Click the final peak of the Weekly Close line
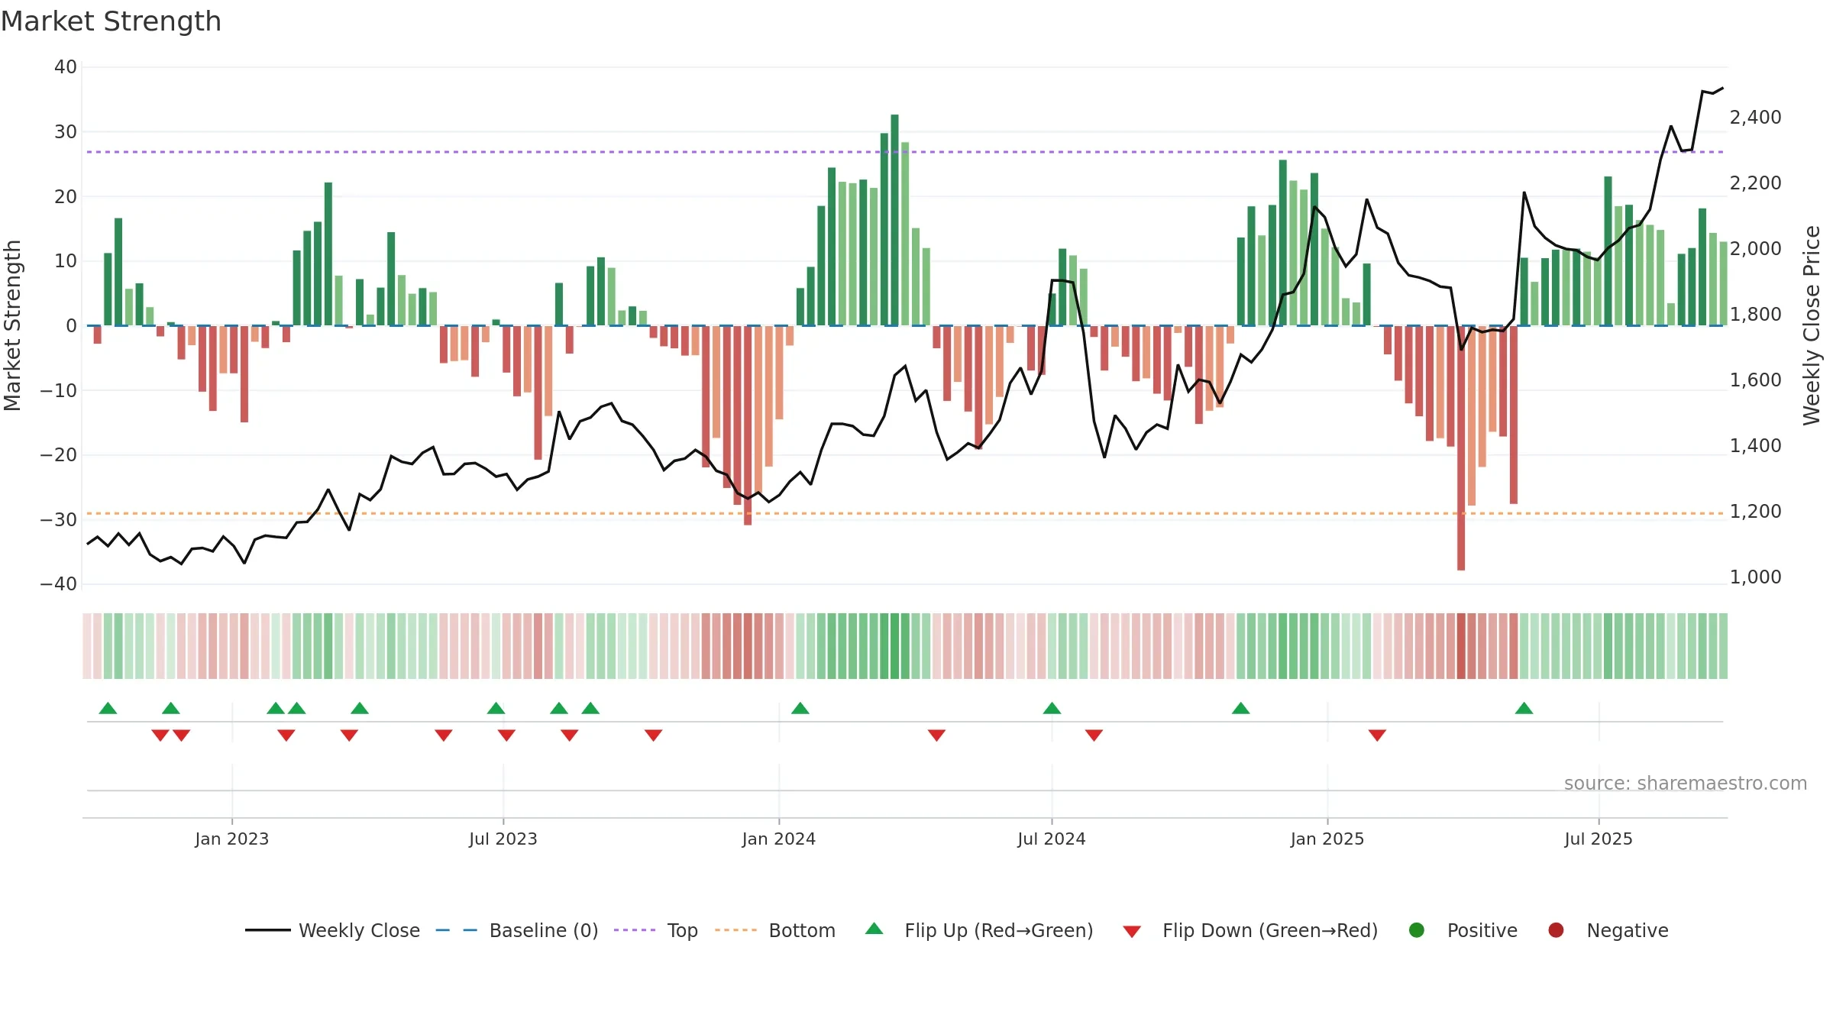This screenshot has width=1833, height=1031. click(1722, 89)
